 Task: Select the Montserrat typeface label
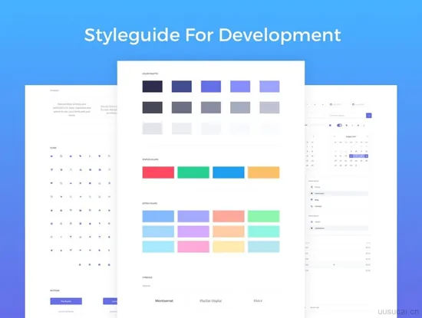tap(164, 301)
